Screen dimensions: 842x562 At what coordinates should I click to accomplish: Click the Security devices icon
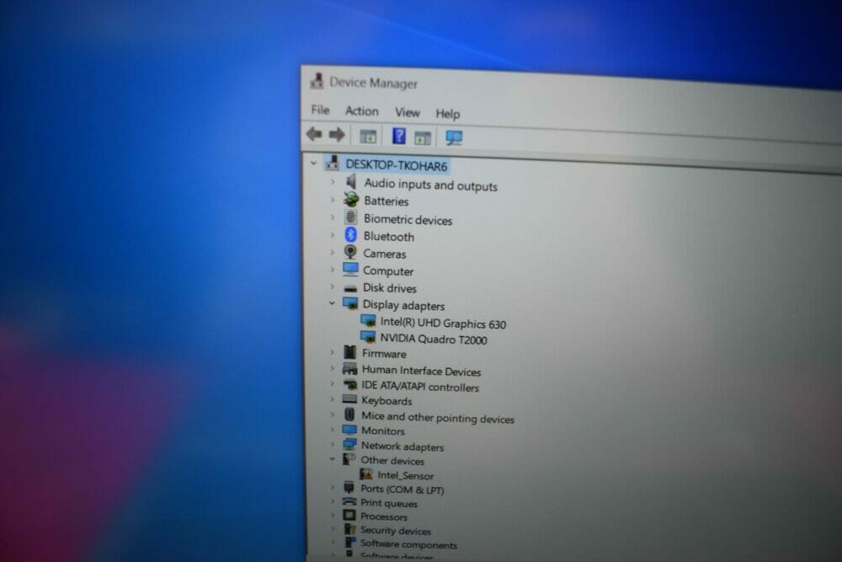point(349,528)
